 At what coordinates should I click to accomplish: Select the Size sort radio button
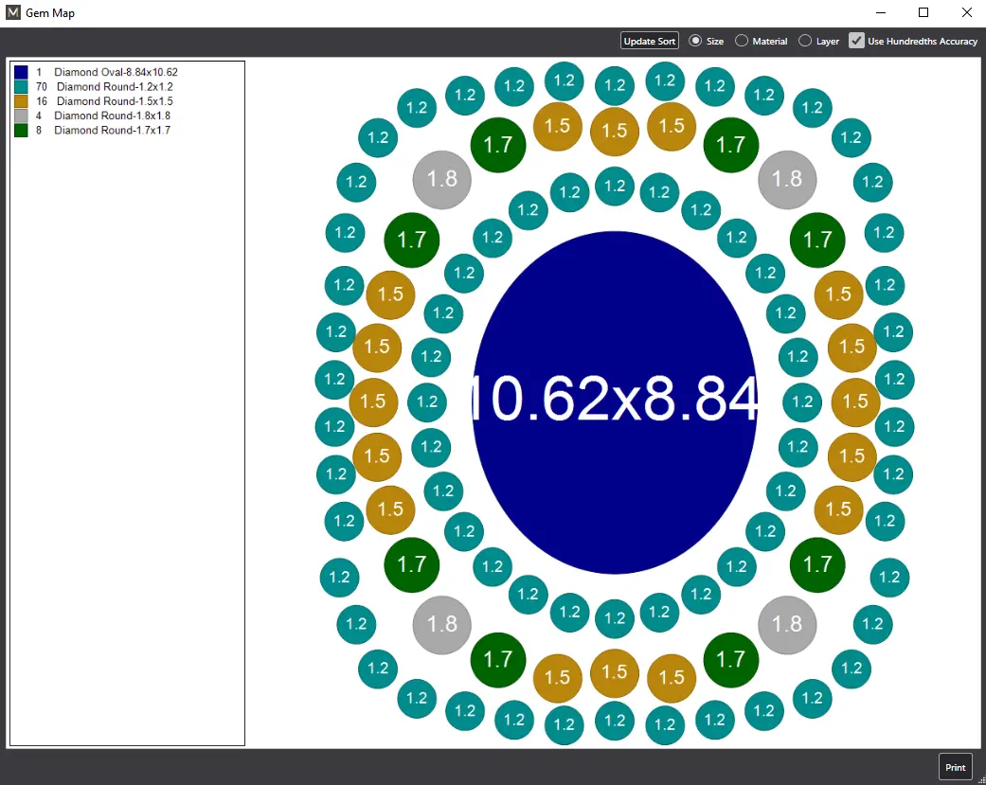(x=695, y=41)
